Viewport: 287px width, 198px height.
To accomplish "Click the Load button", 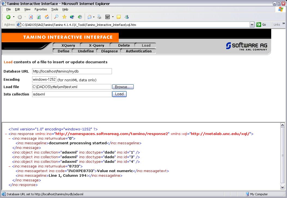I will click(x=119, y=94).
